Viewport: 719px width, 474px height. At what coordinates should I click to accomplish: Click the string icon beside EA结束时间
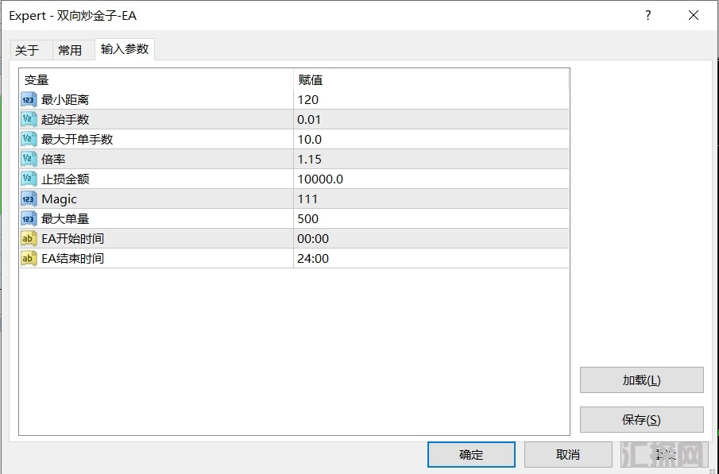29,258
